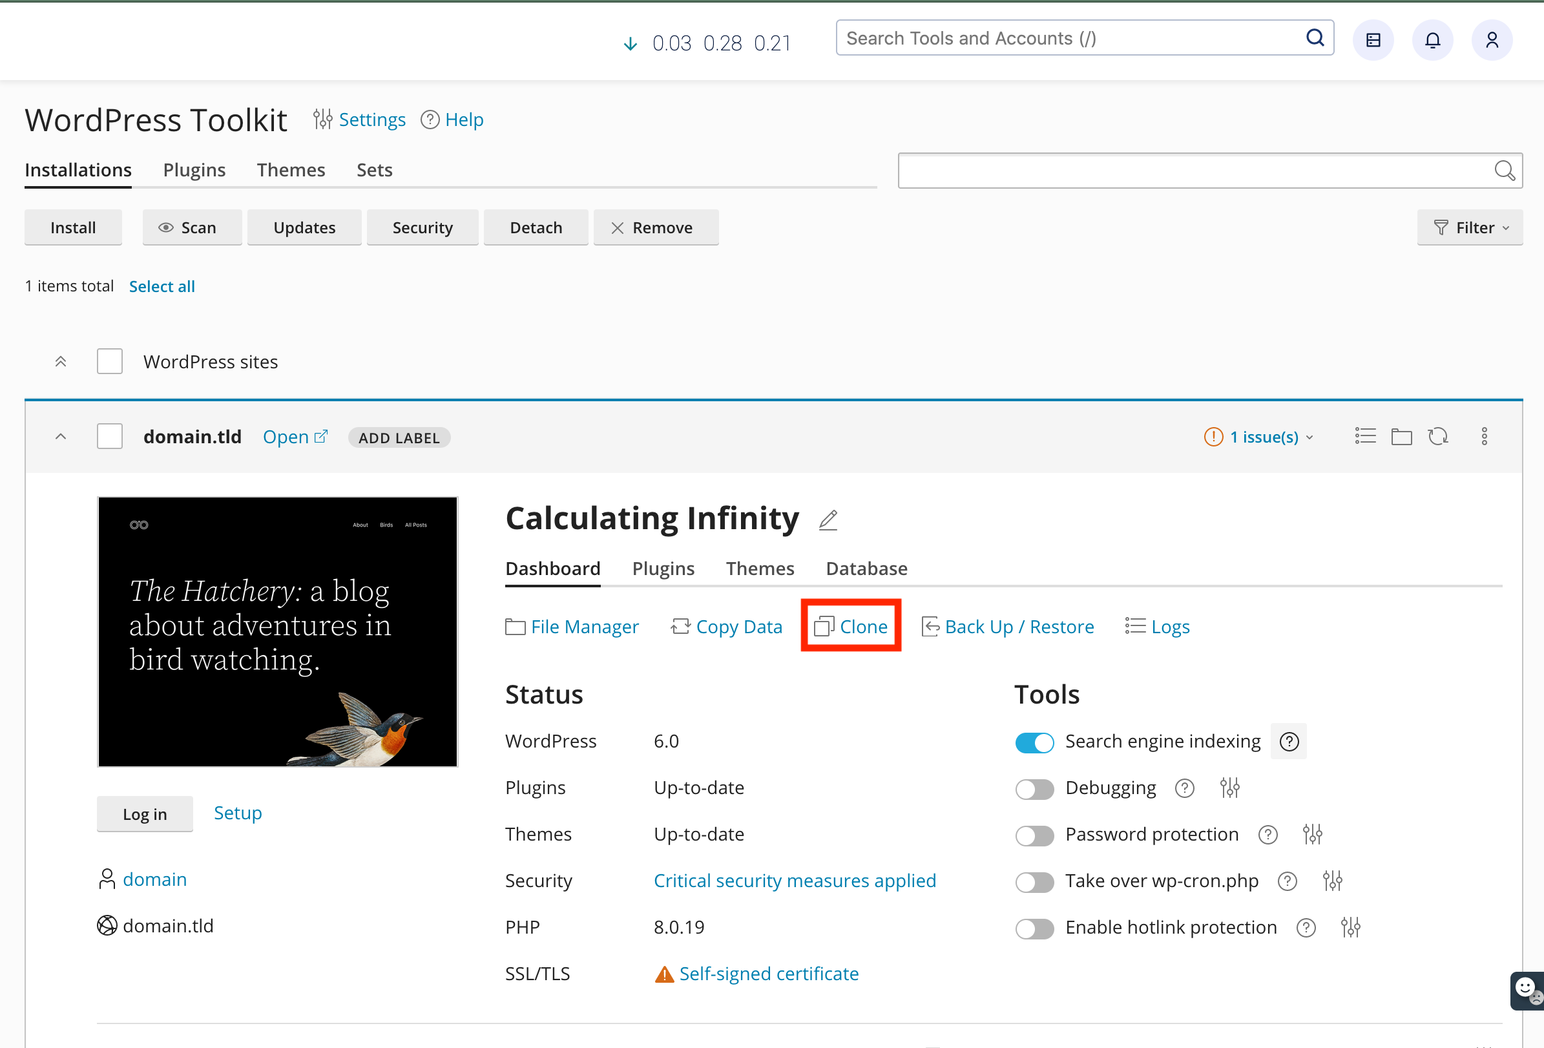Click the Security button
This screenshot has height=1048, width=1544.
pos(423,227)
